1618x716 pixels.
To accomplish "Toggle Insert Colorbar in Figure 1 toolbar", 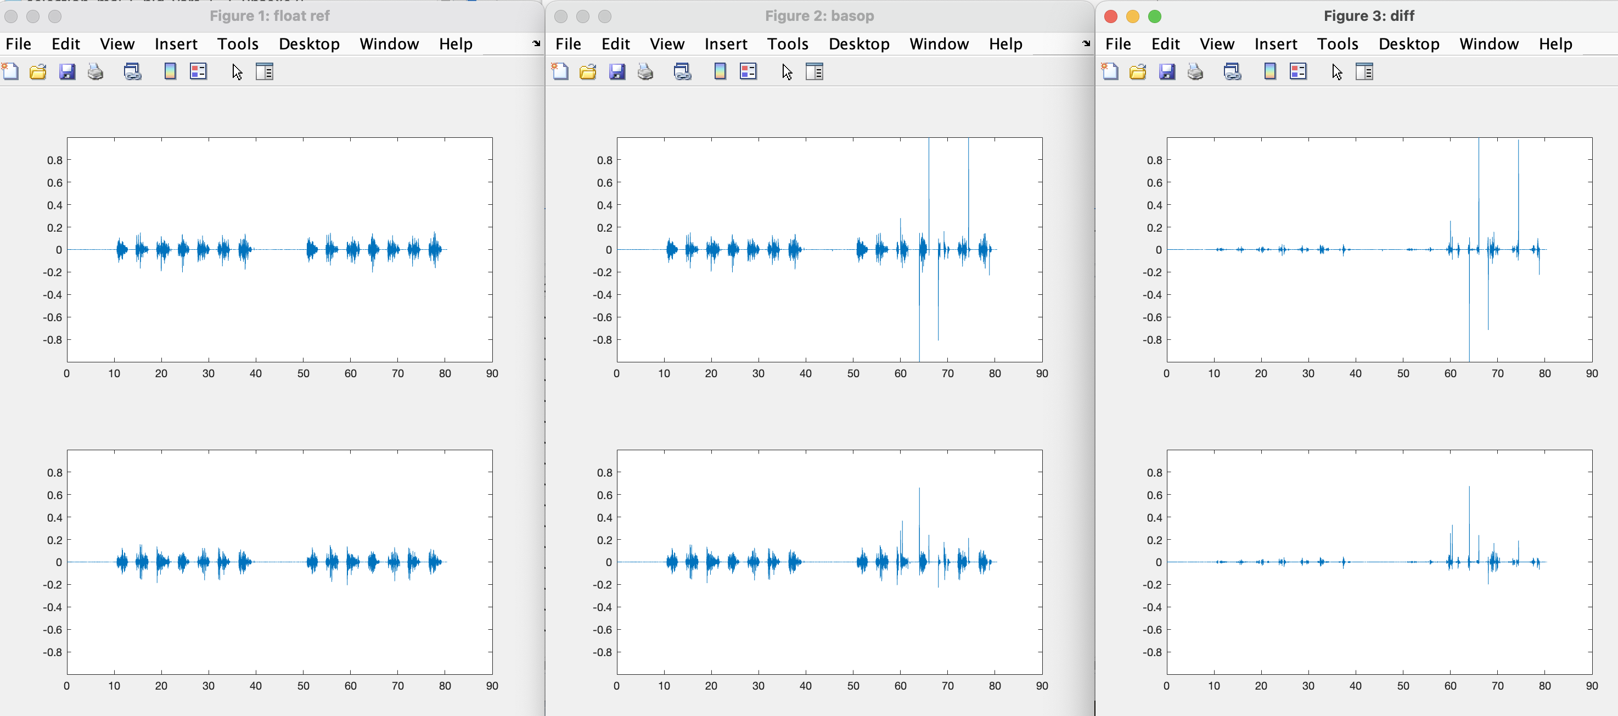I will click(x=170, y=72).
